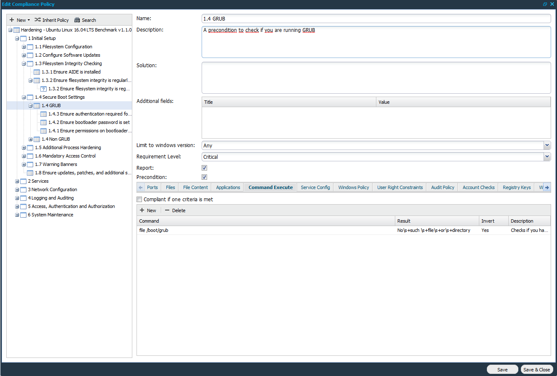Uncheck the Precondition checkbox

205,177
